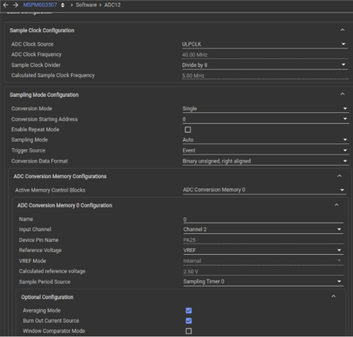Open the Input Channel dropdown

click(x=263, y=230)
